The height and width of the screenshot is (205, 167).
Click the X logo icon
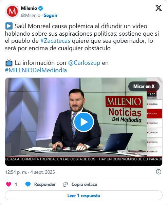[159, 8]
